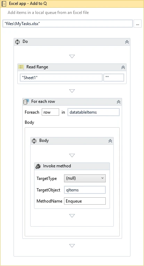Click the Sheet1 sheet name field
This screenshot has width=144, height=266.
click(61, 78)
